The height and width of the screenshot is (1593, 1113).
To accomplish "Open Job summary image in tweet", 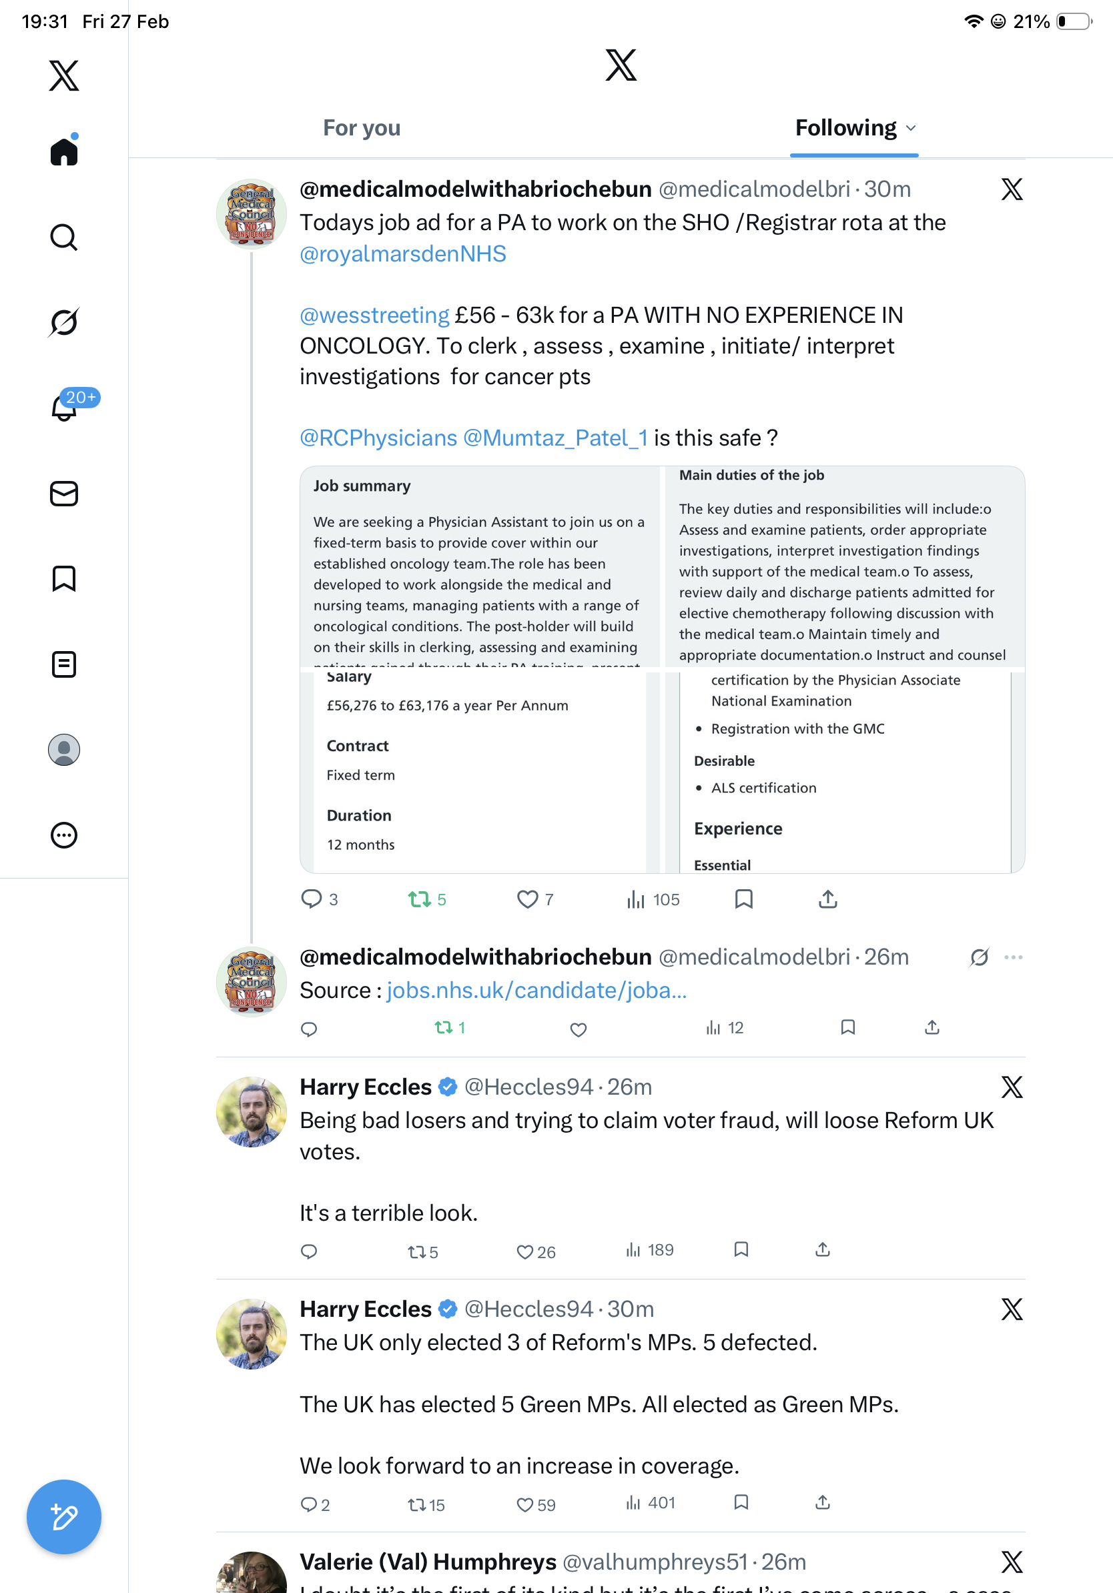I will click(x=480, y=566).
